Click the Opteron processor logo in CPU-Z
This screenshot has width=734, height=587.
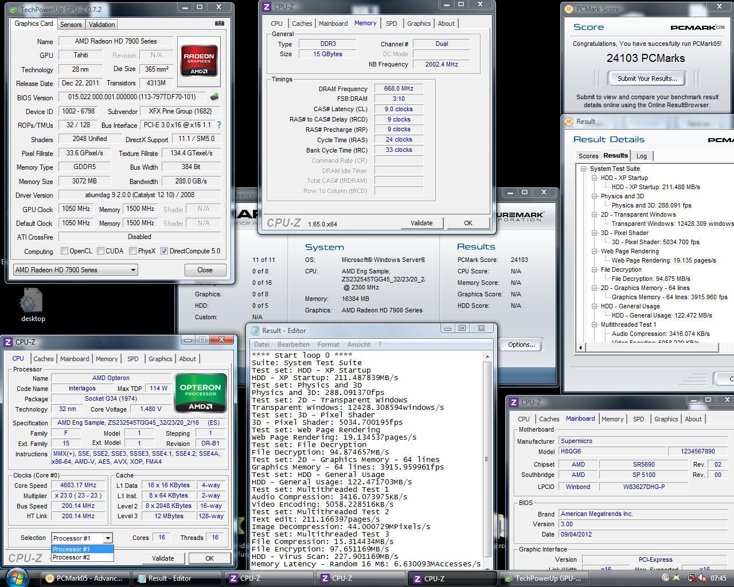coord(200,393)
